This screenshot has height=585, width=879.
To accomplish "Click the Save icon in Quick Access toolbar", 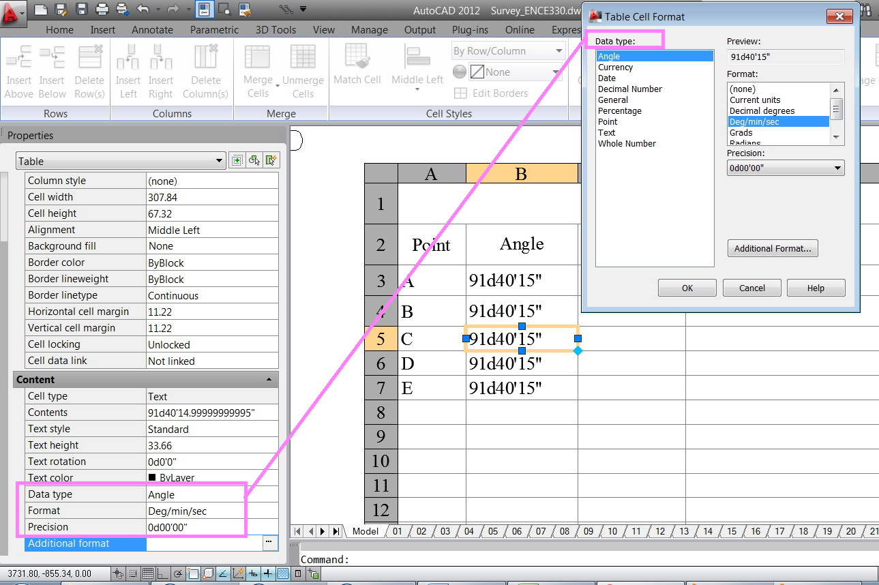I will 82,10.
